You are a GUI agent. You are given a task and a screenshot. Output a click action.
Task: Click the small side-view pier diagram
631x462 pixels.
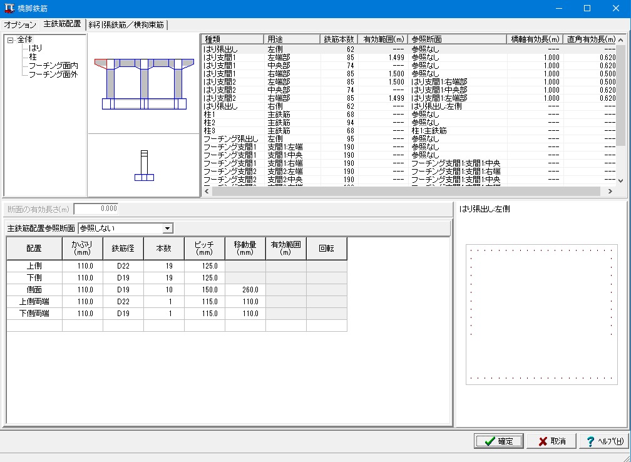[144, 166]
